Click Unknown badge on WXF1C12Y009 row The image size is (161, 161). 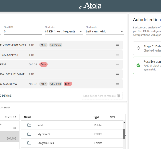(56, 45)
